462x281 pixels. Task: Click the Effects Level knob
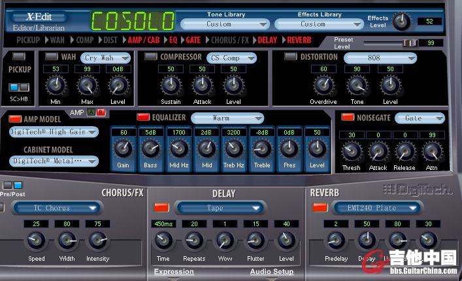(401, 22)
